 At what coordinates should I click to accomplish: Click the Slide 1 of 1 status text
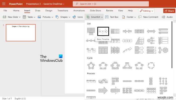[7, 98]
